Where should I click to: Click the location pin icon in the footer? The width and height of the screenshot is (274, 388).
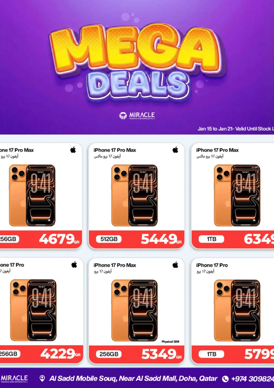[42, 379]
